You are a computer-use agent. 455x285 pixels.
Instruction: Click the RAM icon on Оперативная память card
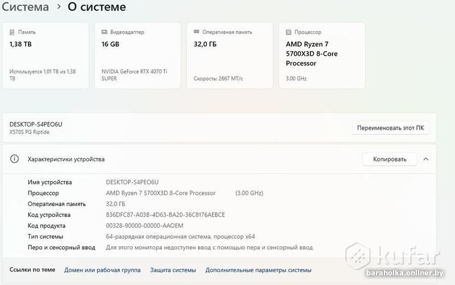(197, 32)
